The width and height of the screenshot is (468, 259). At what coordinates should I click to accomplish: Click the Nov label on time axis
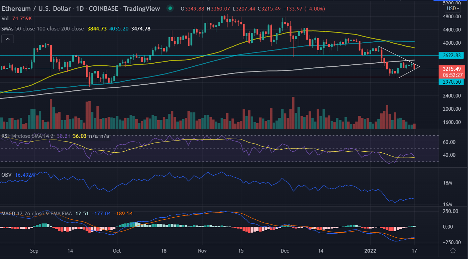tap(202, 251)
